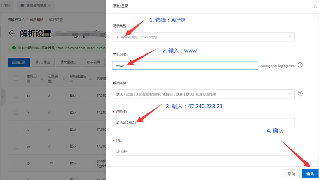Expand the TTL 10 分钟 dropdown
The image size is (319, 180).
point(204,151)
